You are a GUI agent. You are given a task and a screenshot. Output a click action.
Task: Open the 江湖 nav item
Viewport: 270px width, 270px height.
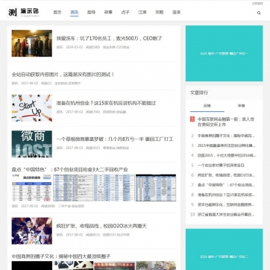(x=142, y=12)
